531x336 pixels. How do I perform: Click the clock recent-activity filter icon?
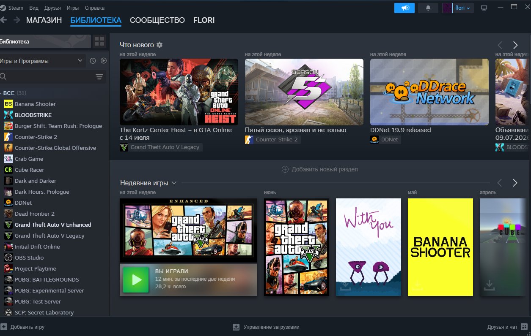(93, 61)
